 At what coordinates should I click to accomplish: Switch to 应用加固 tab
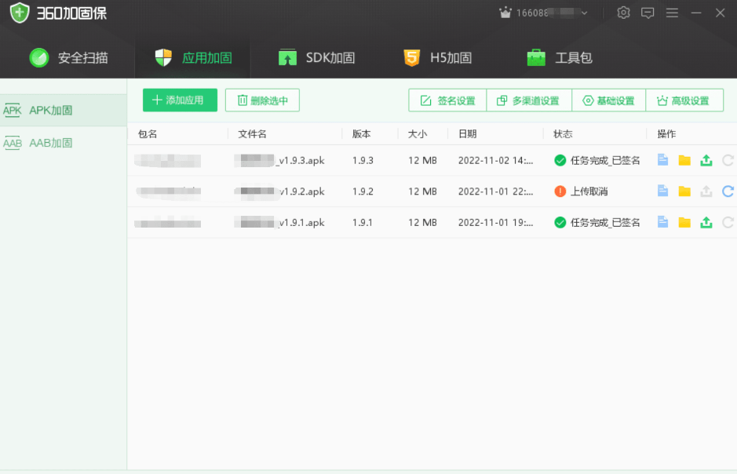coord(193,58)
